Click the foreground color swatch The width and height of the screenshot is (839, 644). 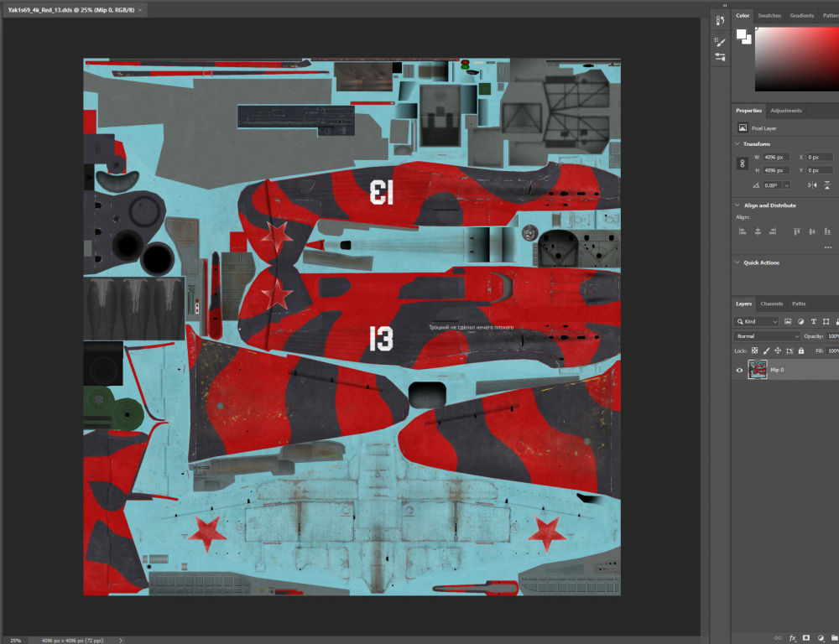point(740,34)
